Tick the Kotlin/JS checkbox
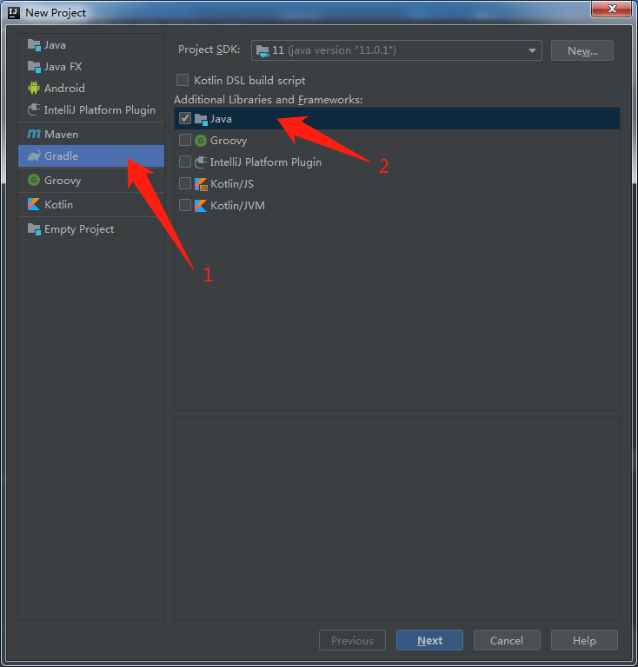This screenshot has height=667, width=638. pos(185,183)
